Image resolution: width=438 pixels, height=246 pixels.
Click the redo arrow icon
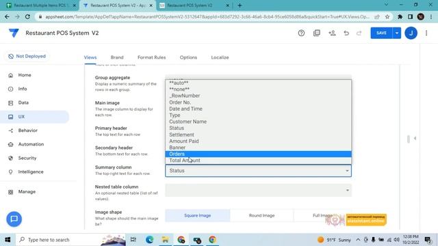click(x=359, y=33)
